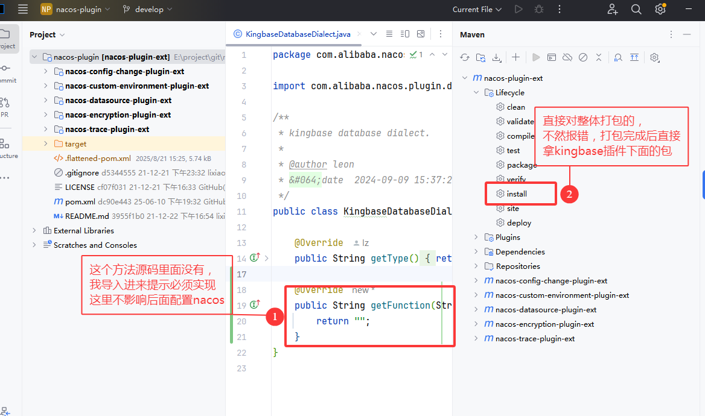This screenshot has width=705, height=416.
Task: Hide the Maven tool window
Action: click(686, 34)
